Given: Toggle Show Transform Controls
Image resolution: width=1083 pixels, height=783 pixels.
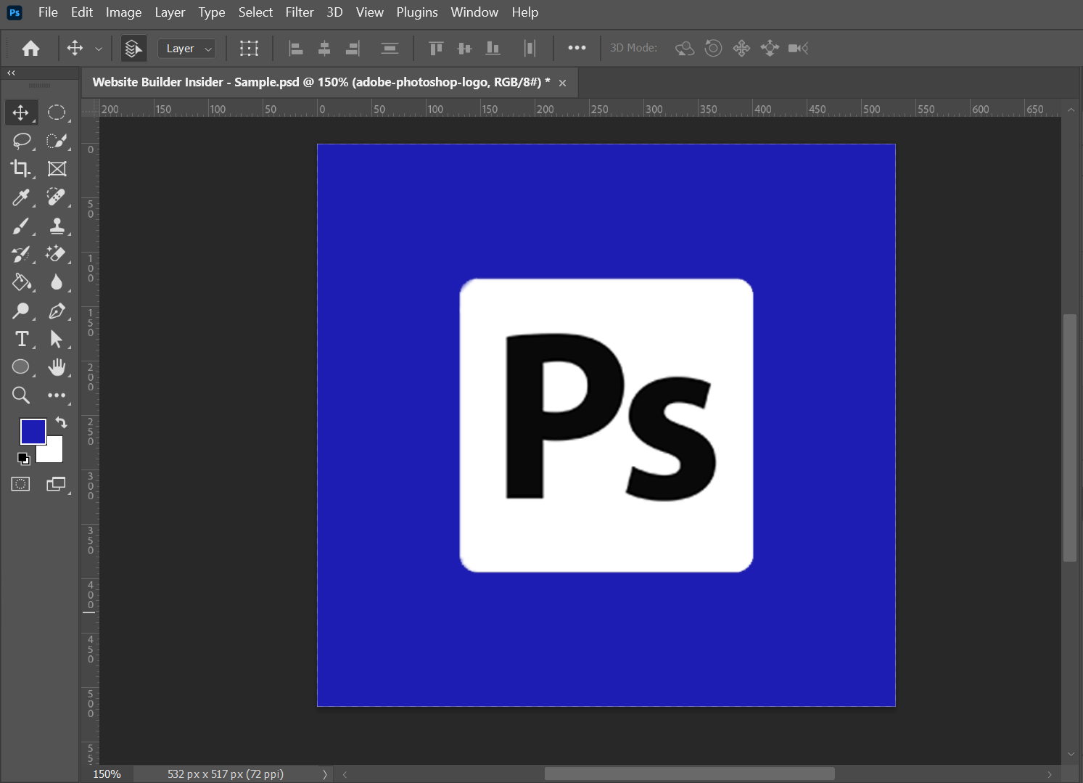Looking at the screenshot, I should pyautogui.click(x=249, y=49).
